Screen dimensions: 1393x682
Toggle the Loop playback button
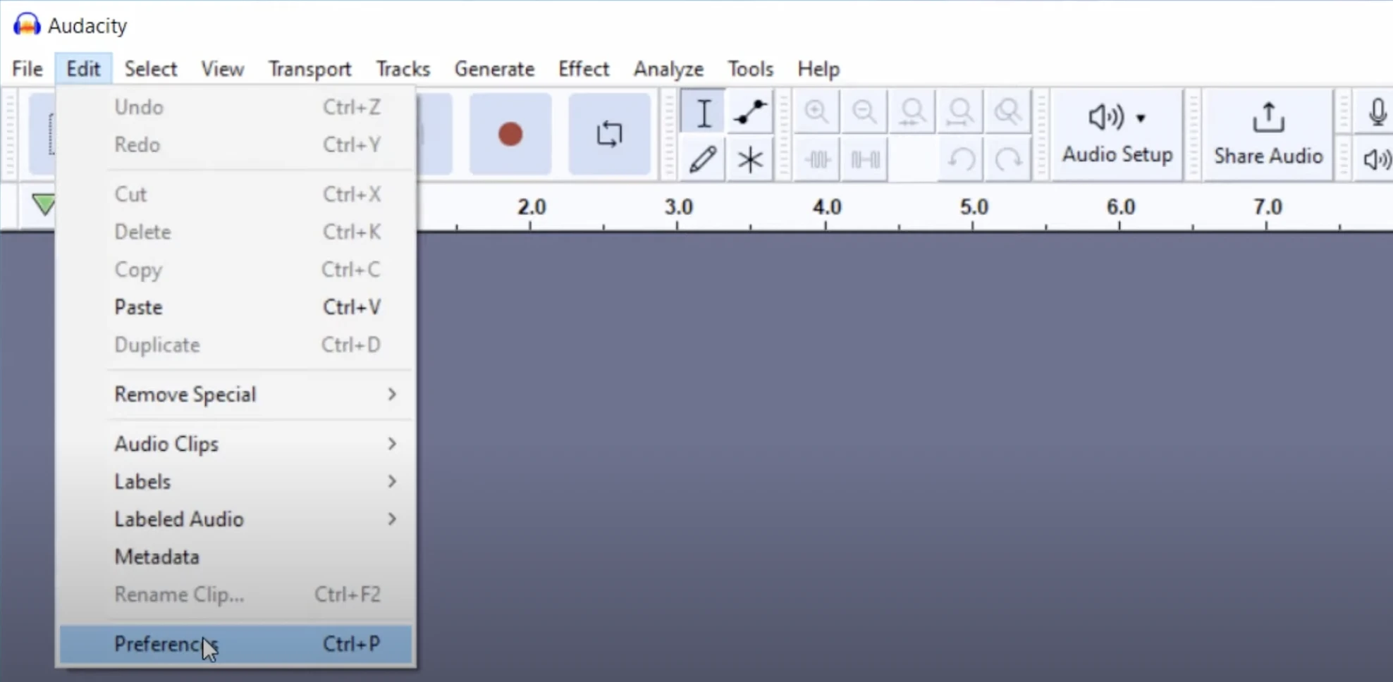[609, 134]
